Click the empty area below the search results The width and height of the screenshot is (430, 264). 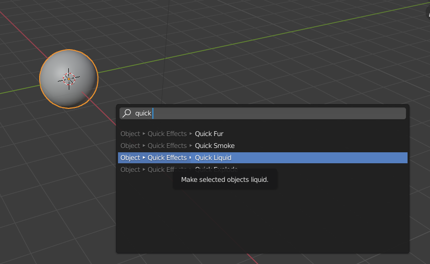click(x=263, y=220)
